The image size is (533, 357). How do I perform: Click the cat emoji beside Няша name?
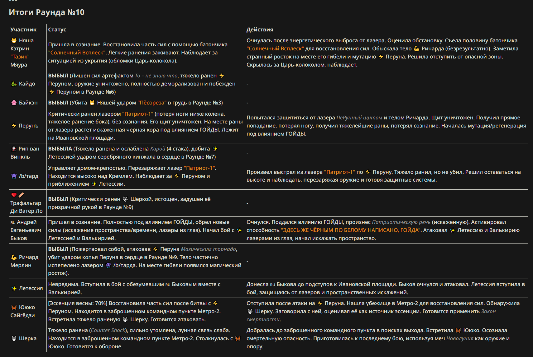14,40
